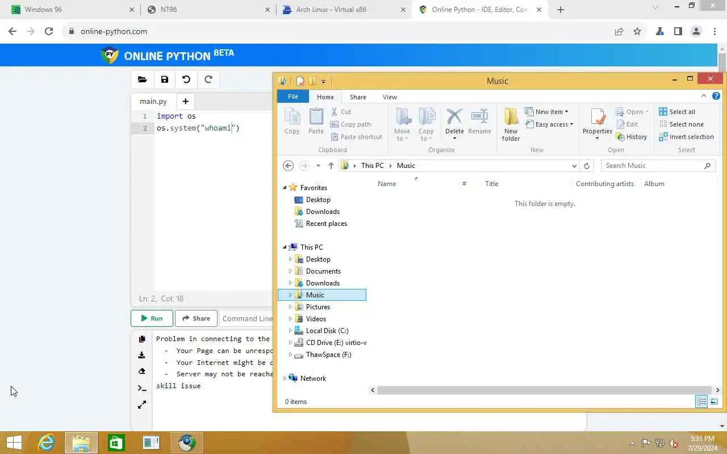This screenshot has height=454, width=727.
Task: Click Paste in Explorer ribbon
Action: point(316,121)
